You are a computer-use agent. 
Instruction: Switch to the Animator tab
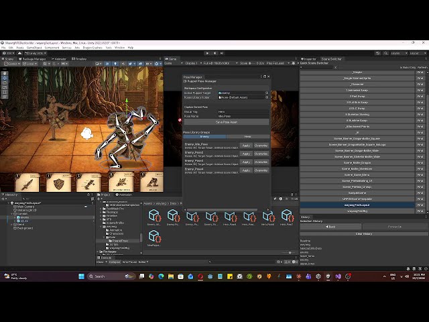tap(58, 59)
